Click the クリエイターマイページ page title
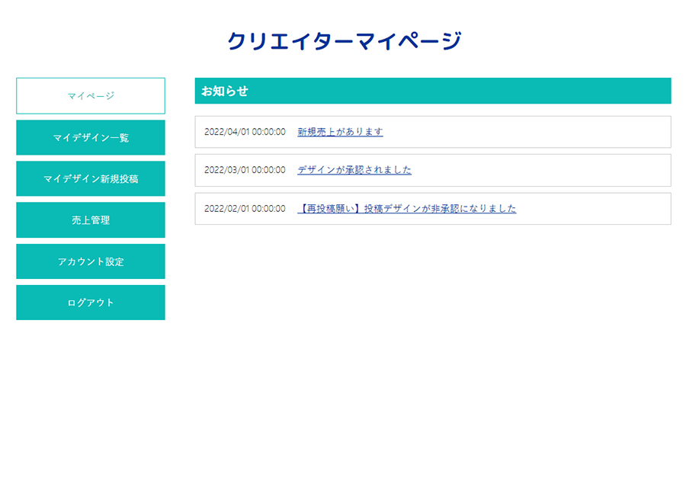The width and height of the screenshot is (686, 503). [x=344, y=41]
